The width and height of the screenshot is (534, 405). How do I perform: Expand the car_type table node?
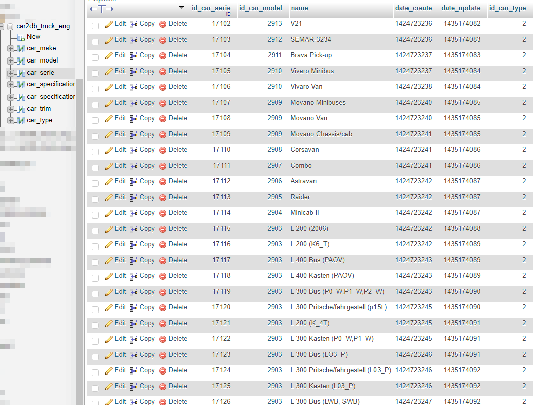coord(11,121)
